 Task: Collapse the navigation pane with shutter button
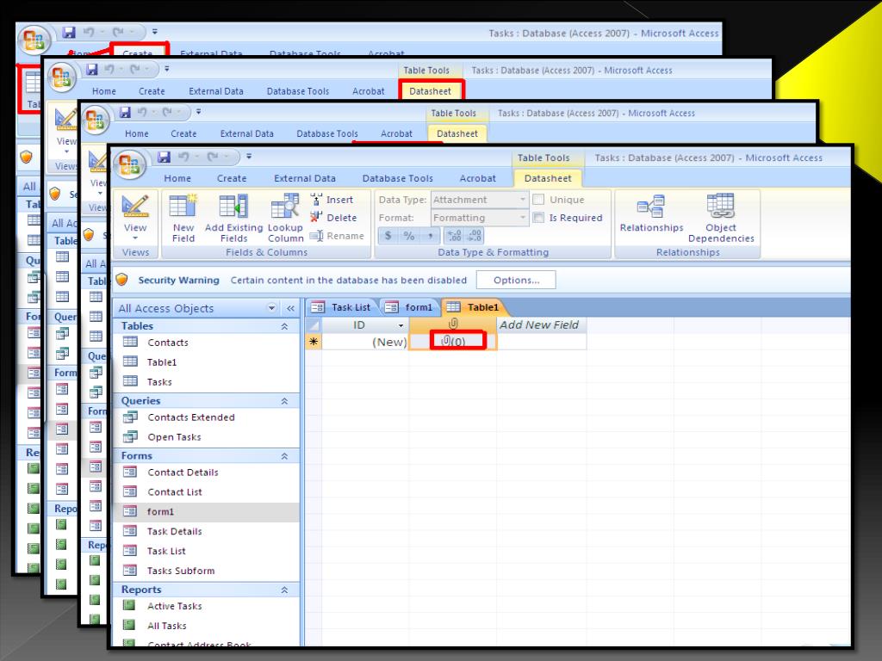click(290, 308)
